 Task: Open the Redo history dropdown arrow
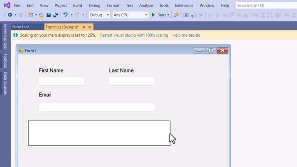[83, 15]
